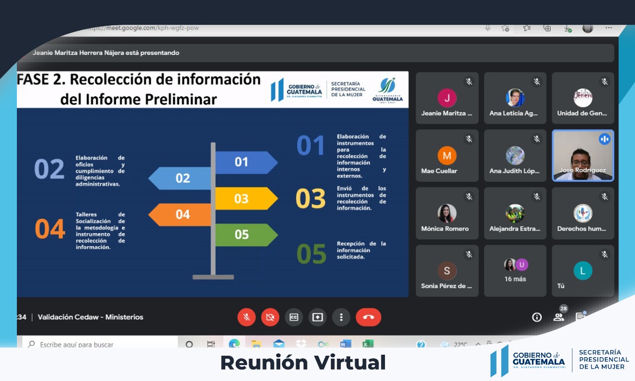Screen dimensions: 635x381
Task: Click the Present now screen share icon
Action: 317,317
